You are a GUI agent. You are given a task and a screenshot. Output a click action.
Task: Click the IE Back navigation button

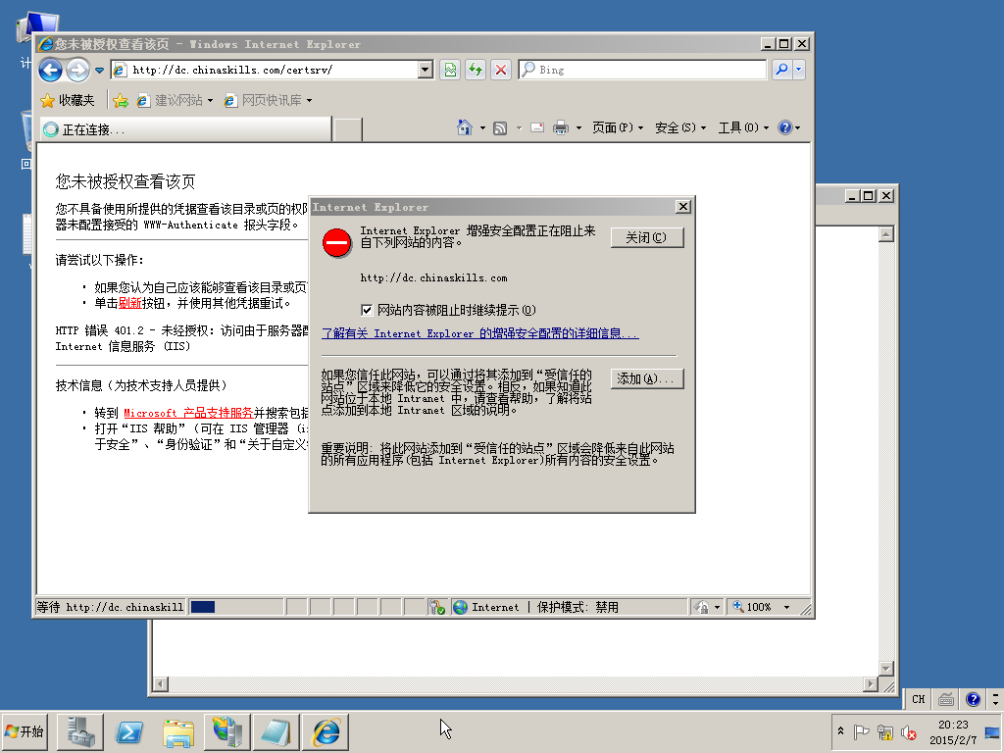point(51,70)
